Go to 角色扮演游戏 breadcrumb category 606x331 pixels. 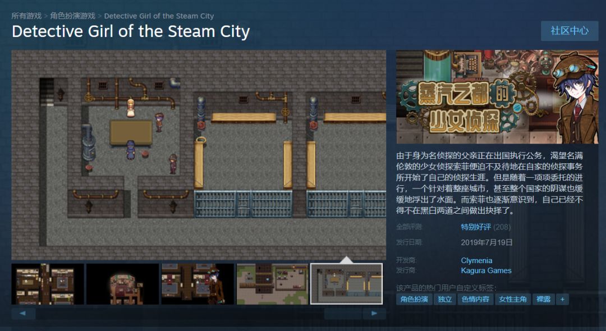[x=72, y=16]
